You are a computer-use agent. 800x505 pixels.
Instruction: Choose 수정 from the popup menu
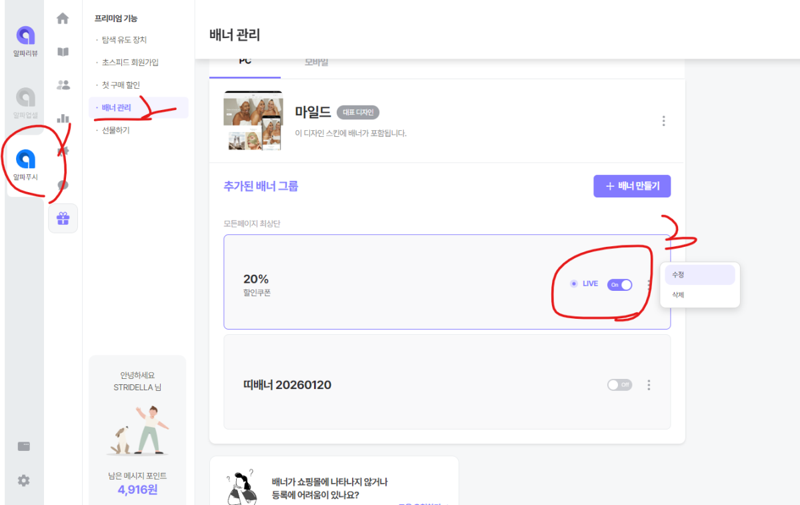click(x=699, y=275)
